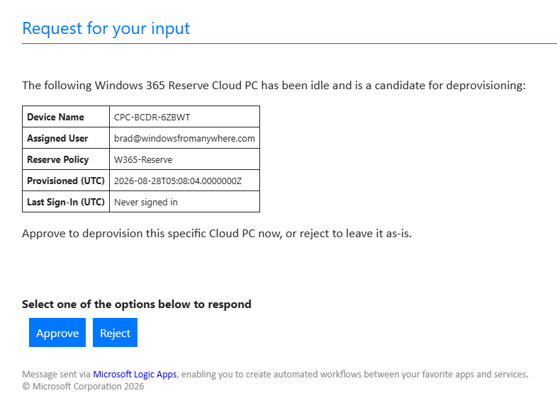Image resolution: width=557 pixels, height=410 pixels.
Task: Click the 'Reserve Policy' label cell
Action: click(x=66, y=159)
